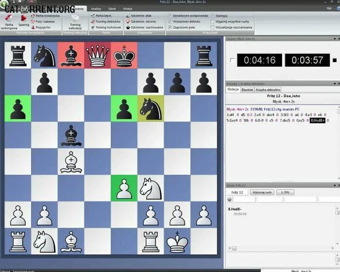340x272 pixels.
Task: Select the Blankiet tab
Action: pyautogui.click(x=247, y=89)
